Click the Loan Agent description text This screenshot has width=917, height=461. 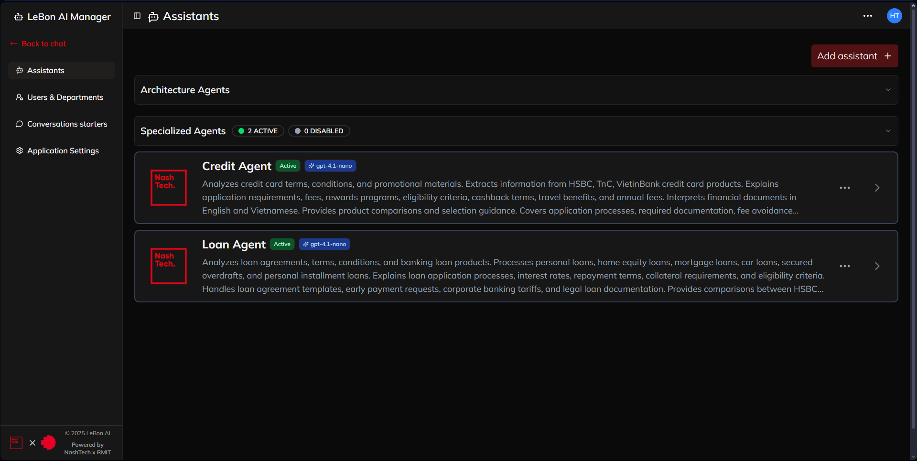514,276
